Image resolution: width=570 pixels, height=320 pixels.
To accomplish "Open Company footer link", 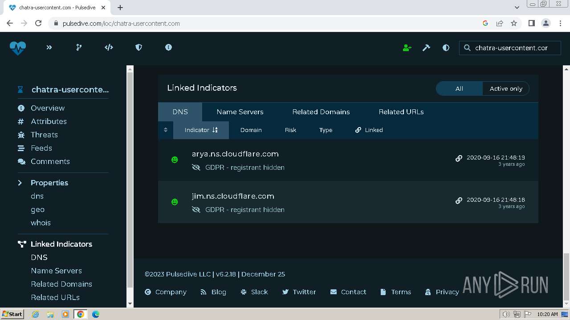I will click(x=166, y=292).
